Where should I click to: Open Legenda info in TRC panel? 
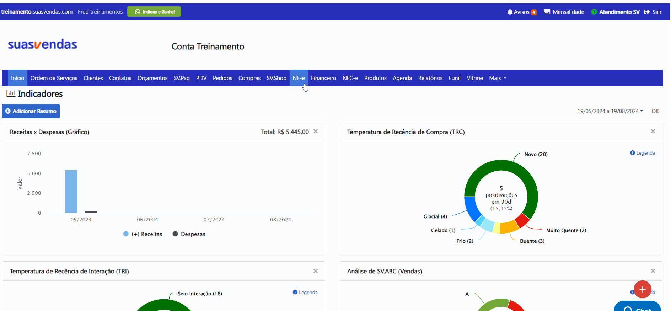coord(643,153)
